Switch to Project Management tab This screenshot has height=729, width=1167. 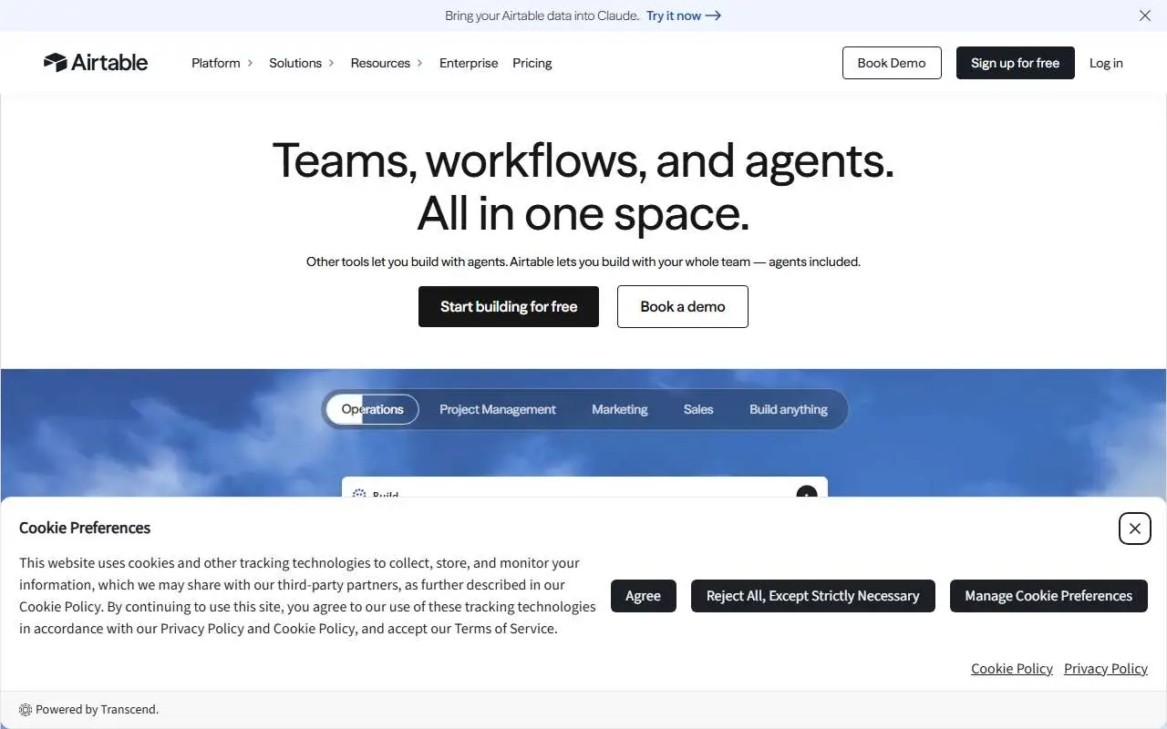click(x=498, y=409)
